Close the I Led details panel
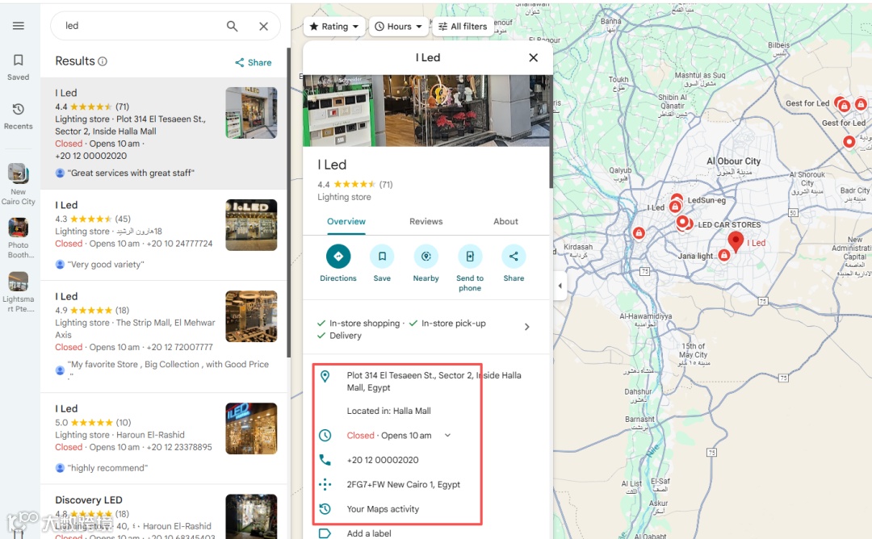Viewport: 872px width, 539px height. 534,58
